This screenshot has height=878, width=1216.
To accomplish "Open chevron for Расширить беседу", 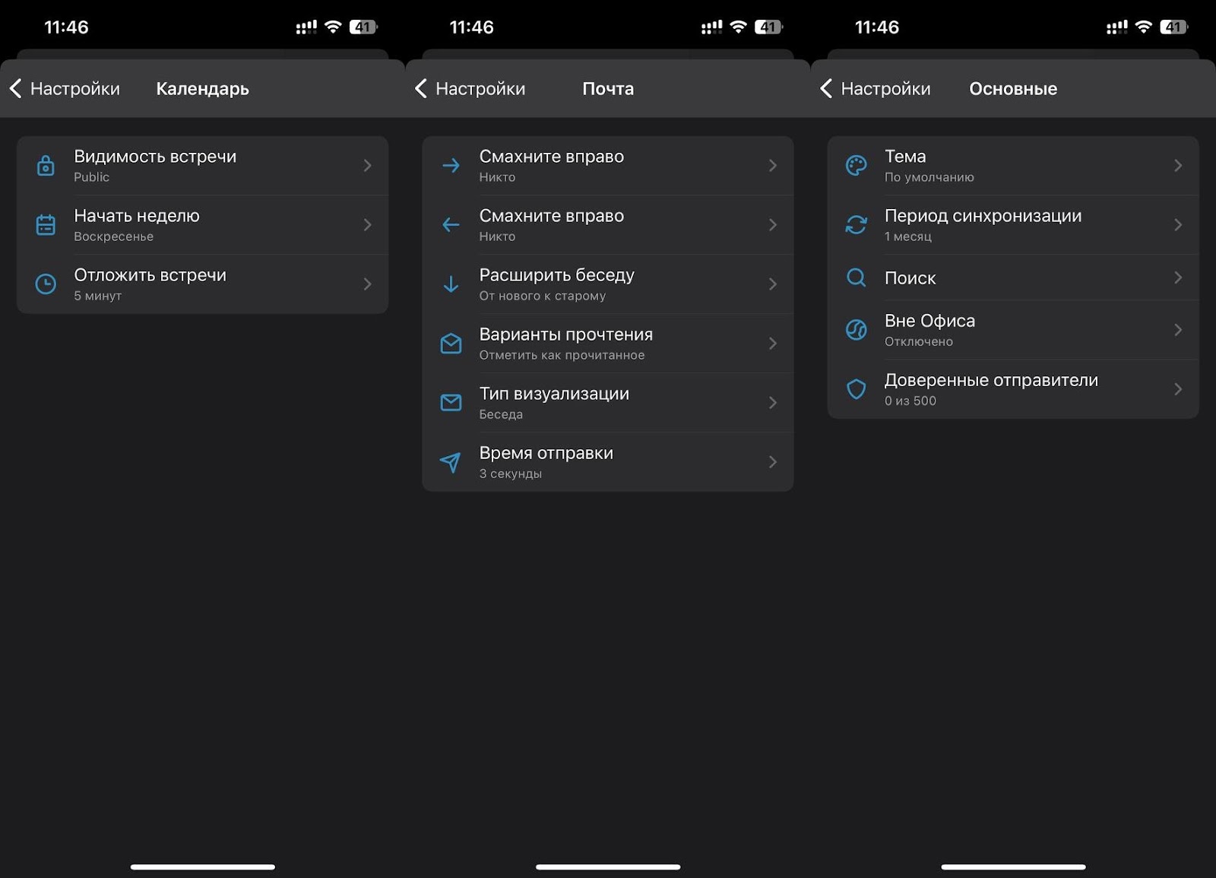I will pyautogui.click(x=773, y=284).
